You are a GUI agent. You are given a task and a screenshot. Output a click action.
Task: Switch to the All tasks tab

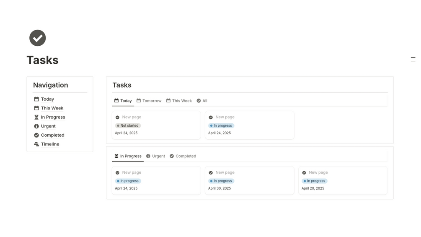point(202,101)
